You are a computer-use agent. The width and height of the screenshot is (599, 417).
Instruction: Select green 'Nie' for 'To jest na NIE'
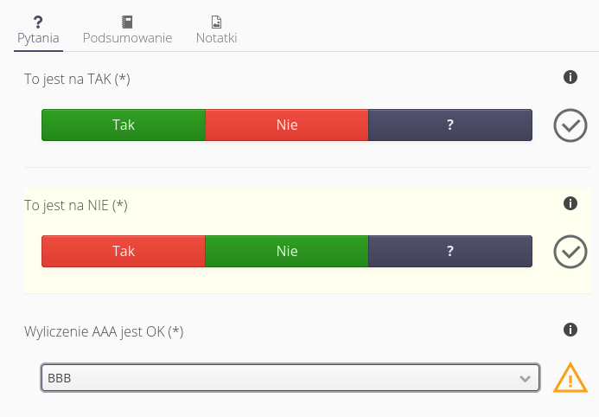pos(287,251)
